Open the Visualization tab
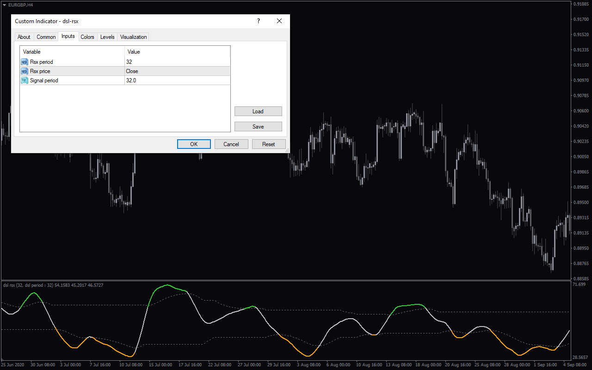The image size is (592, 370). pyautogui.click(x=134, y=37)
